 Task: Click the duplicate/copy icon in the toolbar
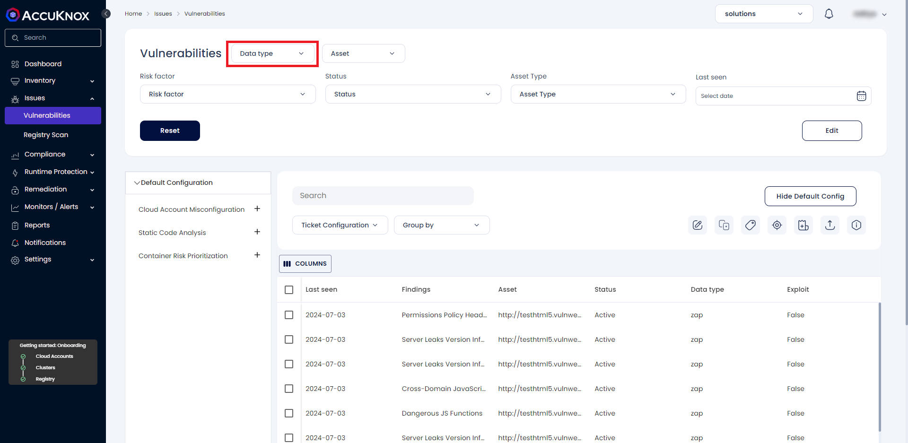724,225
